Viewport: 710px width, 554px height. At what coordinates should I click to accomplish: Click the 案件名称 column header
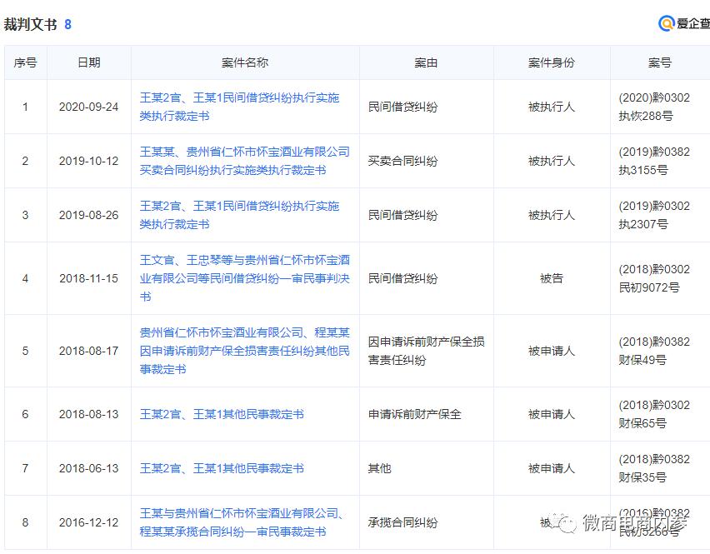[245, 62]
